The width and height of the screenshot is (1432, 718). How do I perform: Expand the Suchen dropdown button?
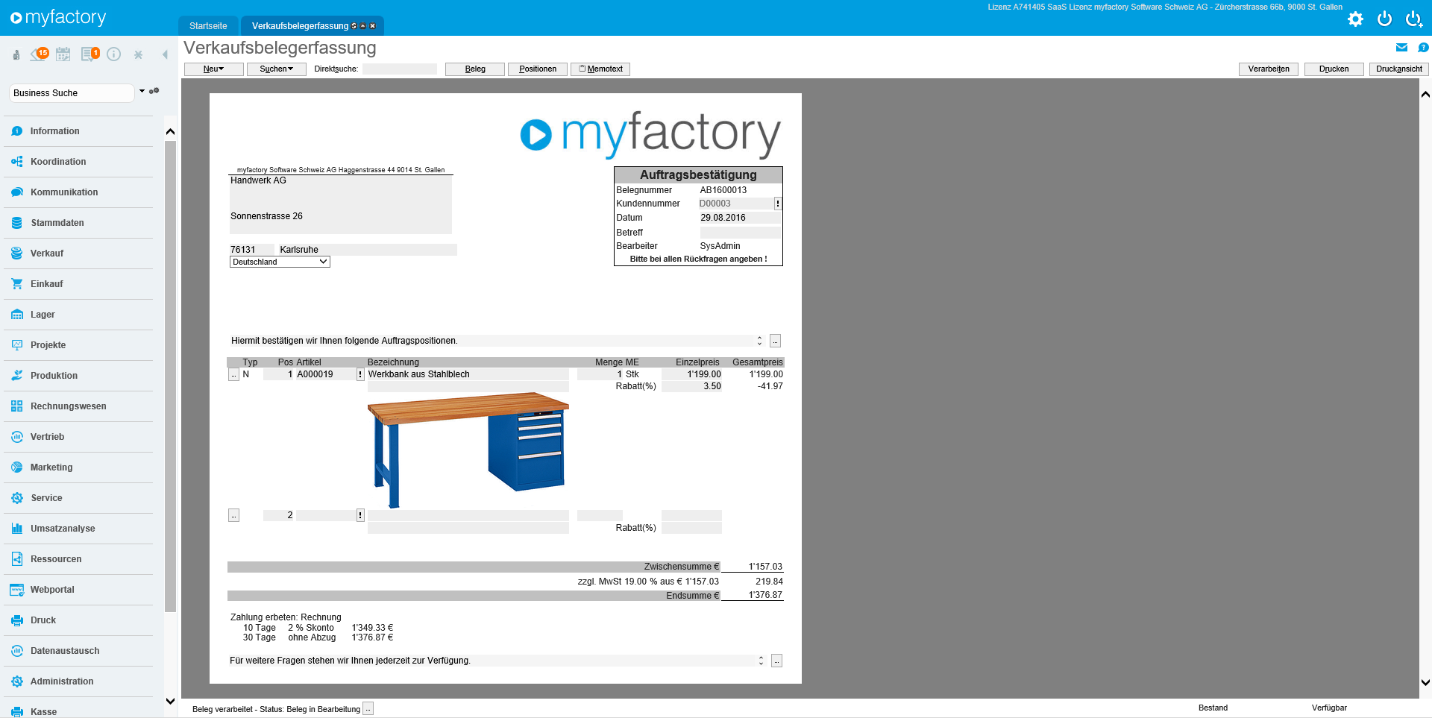tap(276, 69)
